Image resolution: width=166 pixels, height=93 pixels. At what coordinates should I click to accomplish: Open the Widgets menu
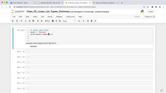pos(59,17)
